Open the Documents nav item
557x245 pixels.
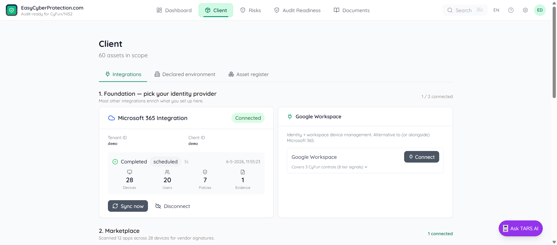(352, 10)
